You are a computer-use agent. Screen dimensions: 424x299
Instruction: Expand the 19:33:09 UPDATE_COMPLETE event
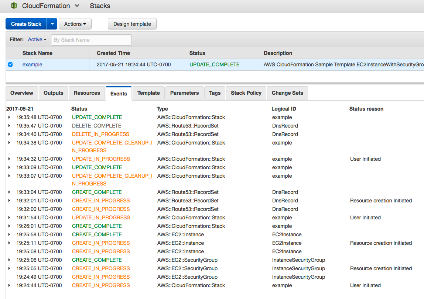tap(10, 167)
